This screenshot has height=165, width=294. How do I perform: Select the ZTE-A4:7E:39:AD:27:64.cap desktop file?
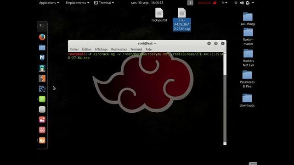[182, 19]
